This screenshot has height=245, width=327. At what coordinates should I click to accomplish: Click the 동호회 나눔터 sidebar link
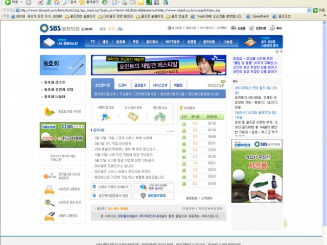coord(54,96)
